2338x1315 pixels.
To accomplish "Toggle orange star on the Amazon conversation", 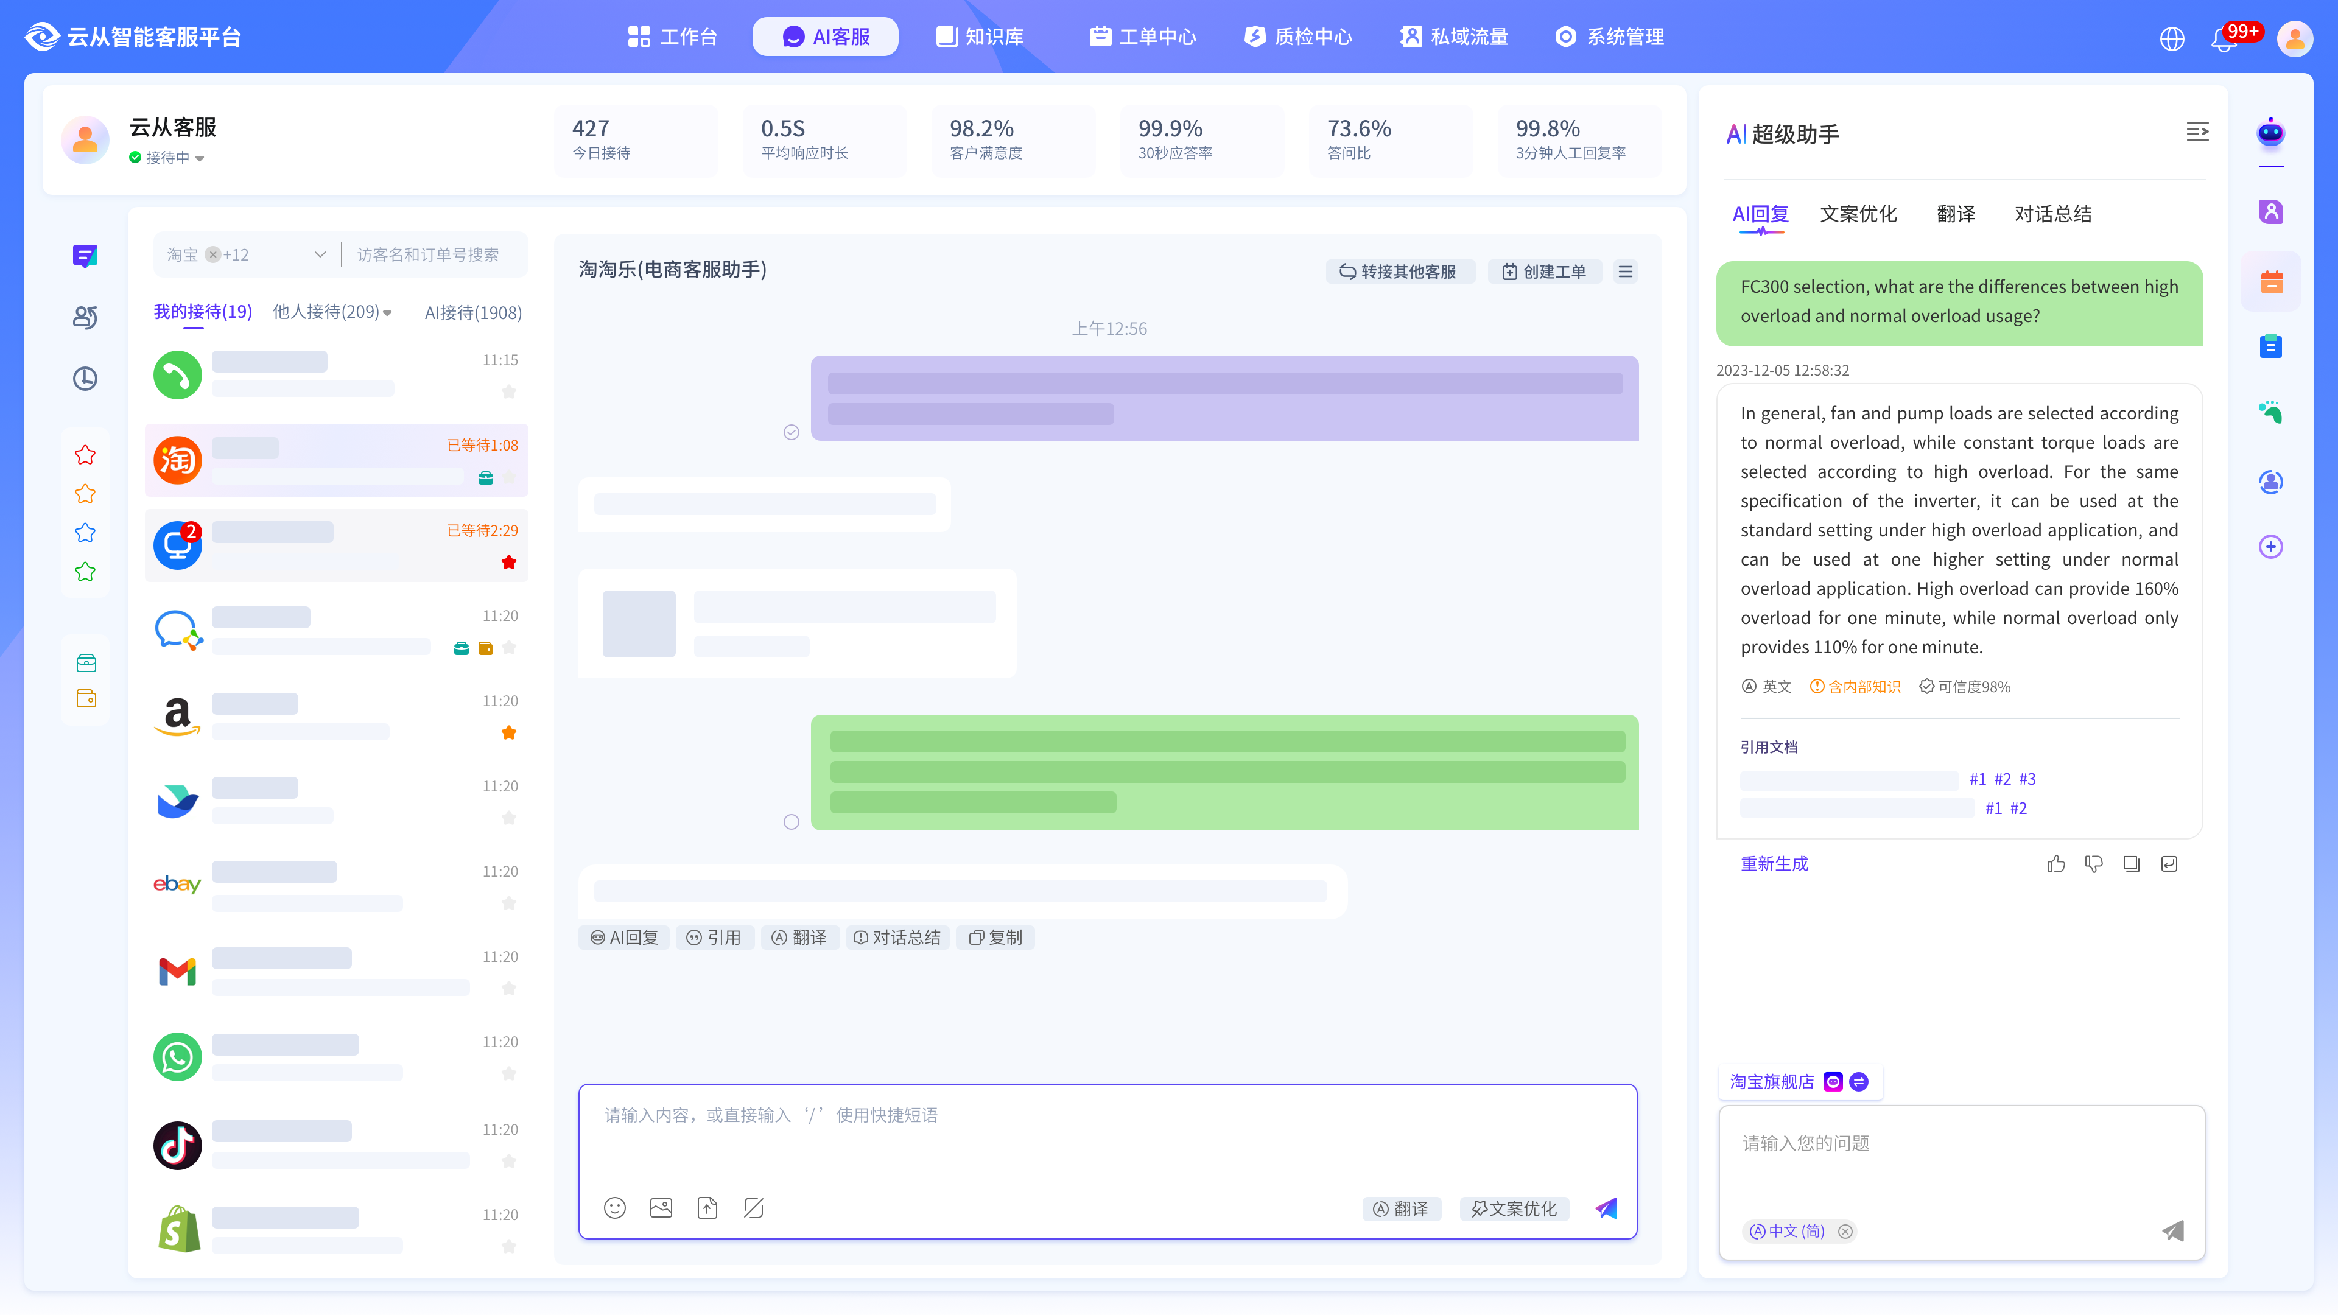I will (x=509, y=732).
